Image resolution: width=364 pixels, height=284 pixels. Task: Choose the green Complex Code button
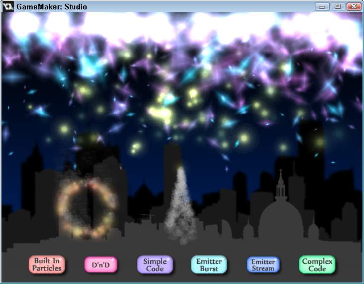317,265
